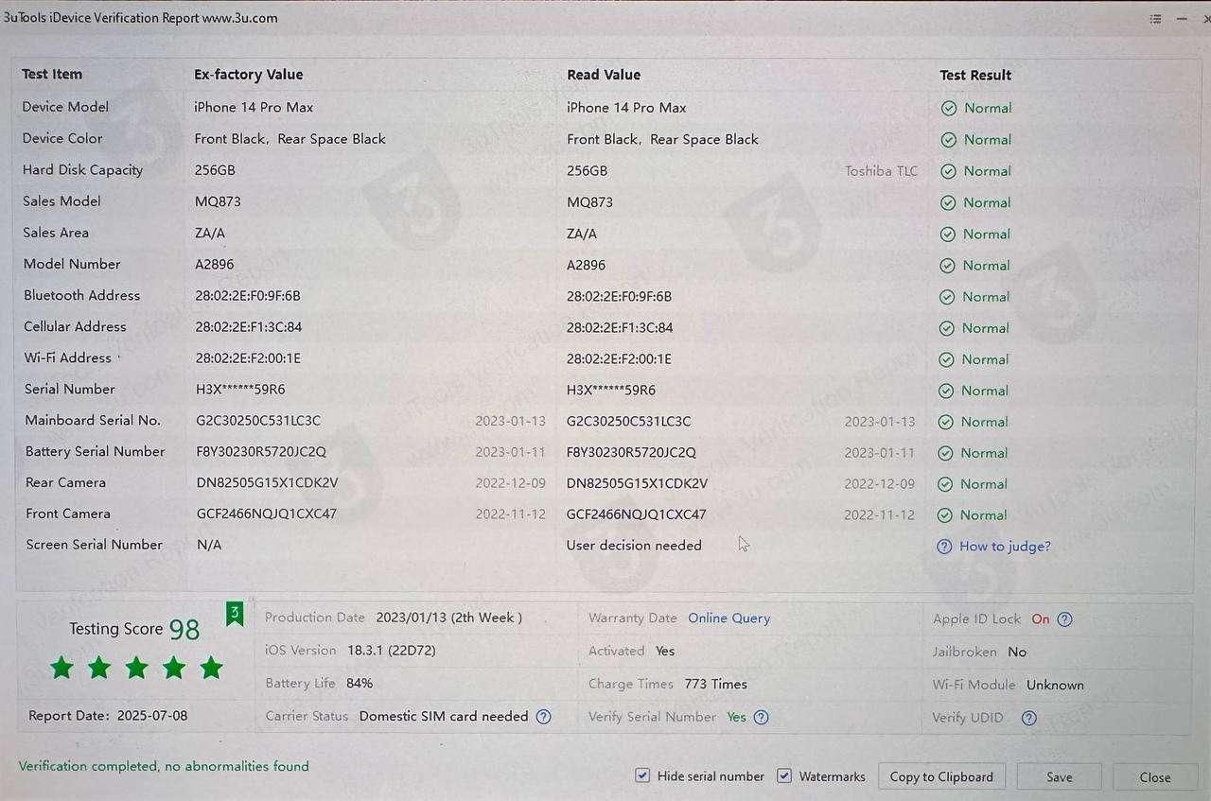Screen dimensions: 1211x801
Task: Click the Close button
Action: (x=1155, y=777)
